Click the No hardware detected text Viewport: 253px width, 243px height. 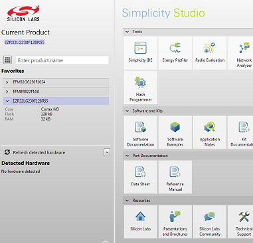tap(21, 171)
